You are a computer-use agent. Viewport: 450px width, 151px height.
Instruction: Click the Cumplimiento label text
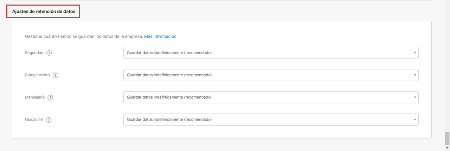click(37, 75)
